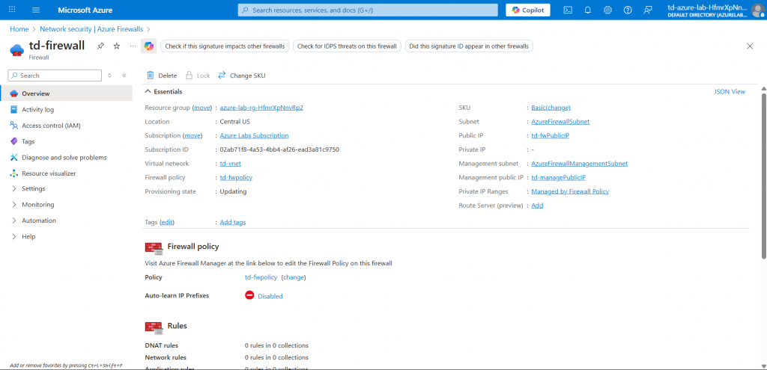Click the vertical scrollbar of the overview pane
Viewport: 767px width, 370px height.
point(763,176)
